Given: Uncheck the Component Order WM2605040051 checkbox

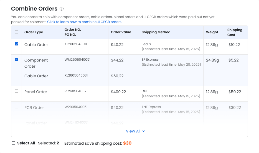Looking at the screenshot, I should [x=17, y=59].
